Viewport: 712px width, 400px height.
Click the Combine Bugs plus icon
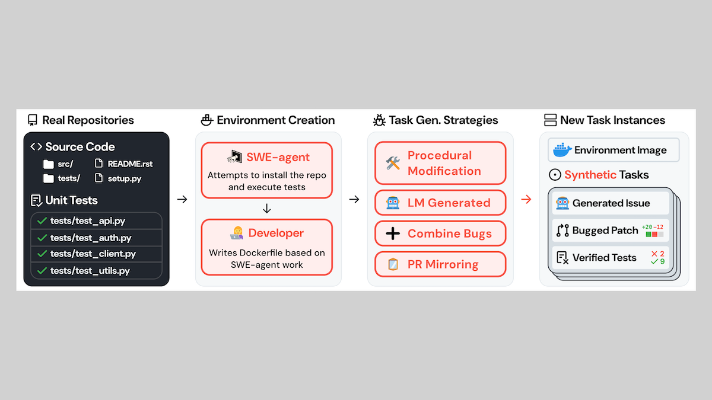pos(393,233)
